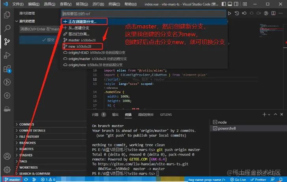Switch to the 问题 problems tab

pos(99,114)
